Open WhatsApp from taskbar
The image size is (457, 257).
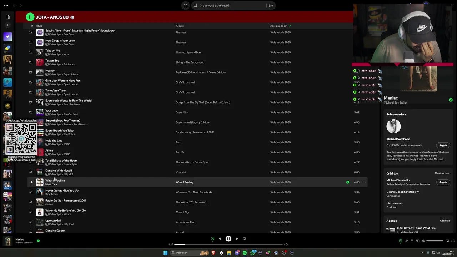tap(253, 253)
